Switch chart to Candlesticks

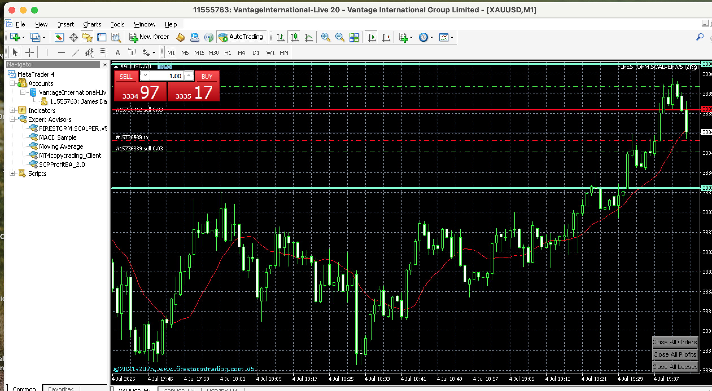coord(295,37)
